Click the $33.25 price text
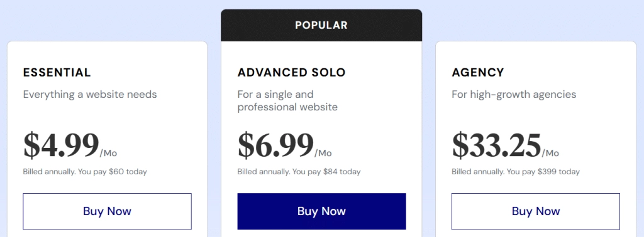Image resolution: width=644 pixels, height=237 pixels. [x=497, y=145]
